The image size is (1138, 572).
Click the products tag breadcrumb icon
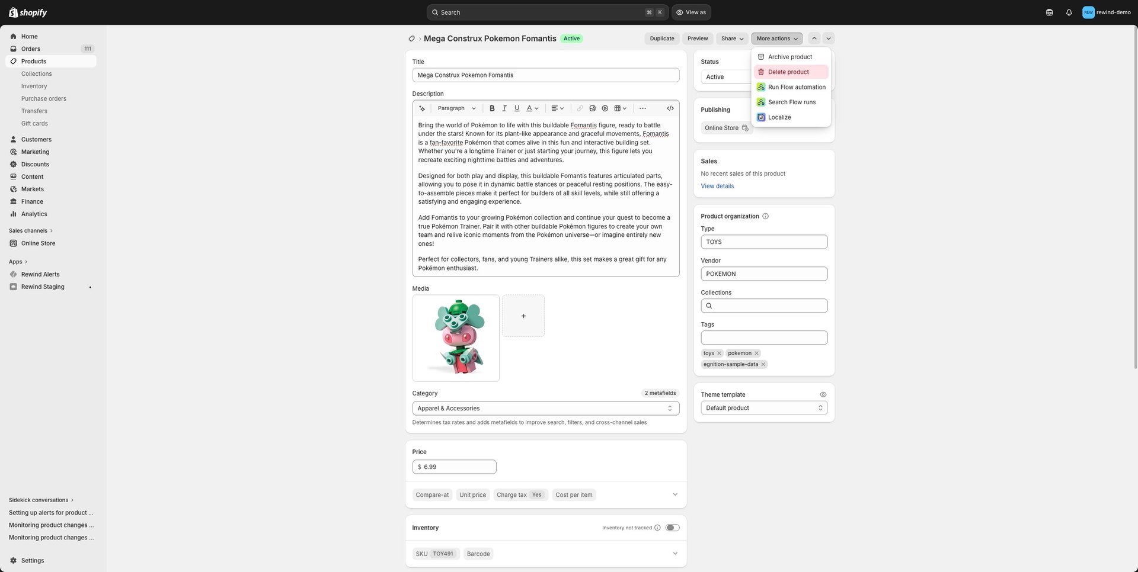[411, 38]
